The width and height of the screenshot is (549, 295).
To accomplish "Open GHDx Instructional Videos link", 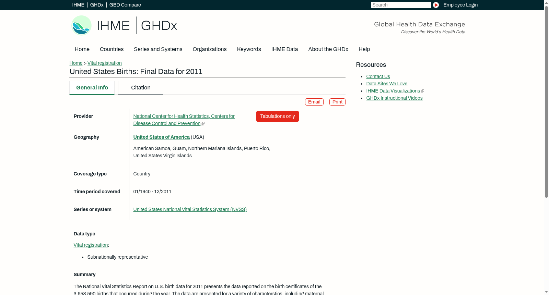I will [394, 98].
